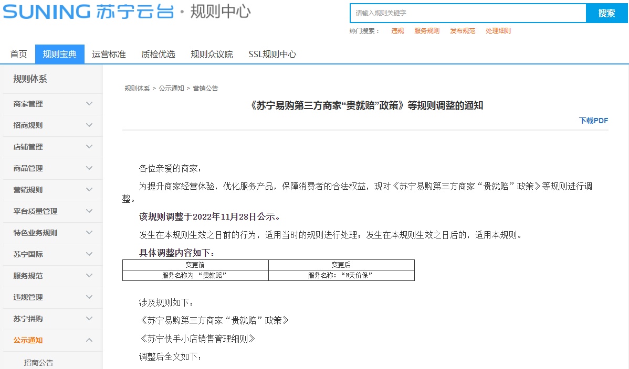Open the 规则众议院 tab

pos(212,54)
